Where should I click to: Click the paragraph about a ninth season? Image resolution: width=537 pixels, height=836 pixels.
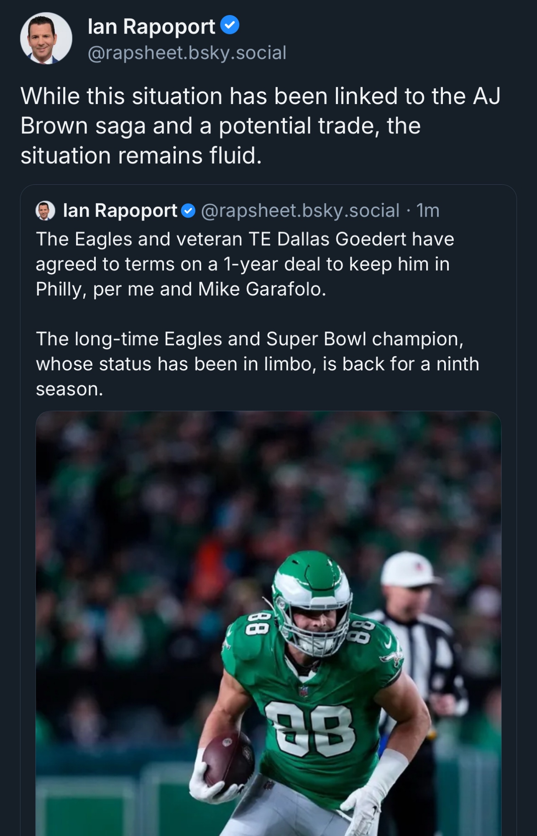[x=257, y=364]
